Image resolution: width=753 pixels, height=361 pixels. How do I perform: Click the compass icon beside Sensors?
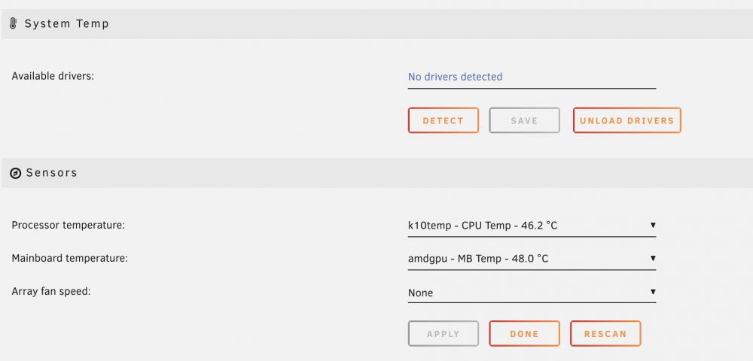click(16, 173)
